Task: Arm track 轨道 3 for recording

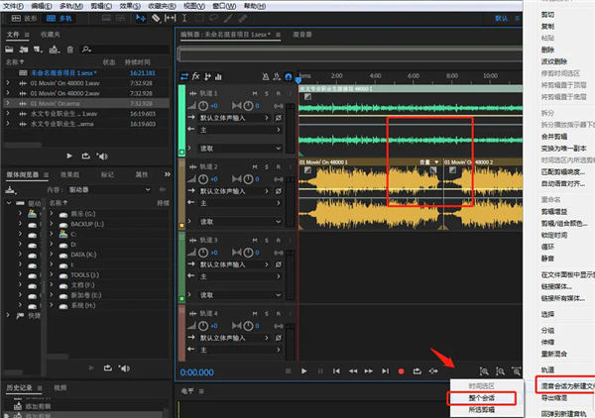Action: coord(280,241)
